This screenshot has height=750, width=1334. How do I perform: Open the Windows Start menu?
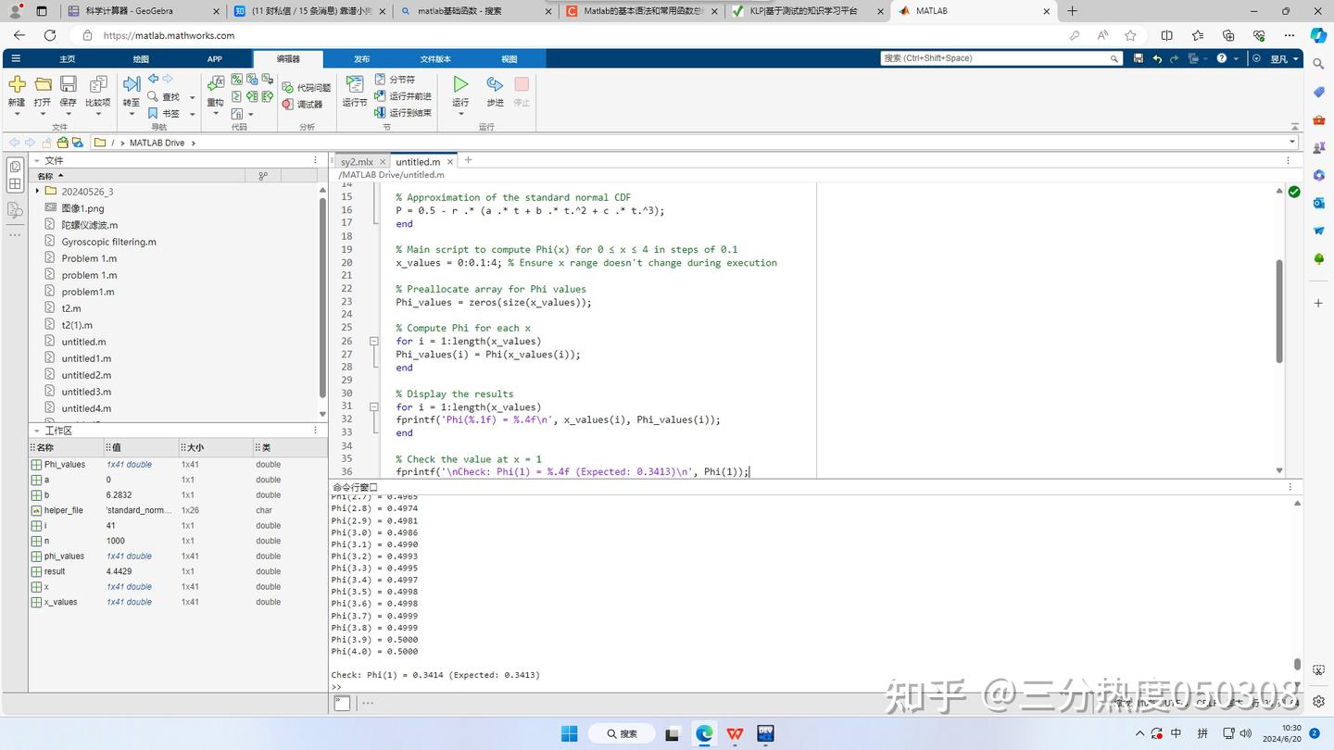coord(570,734)
